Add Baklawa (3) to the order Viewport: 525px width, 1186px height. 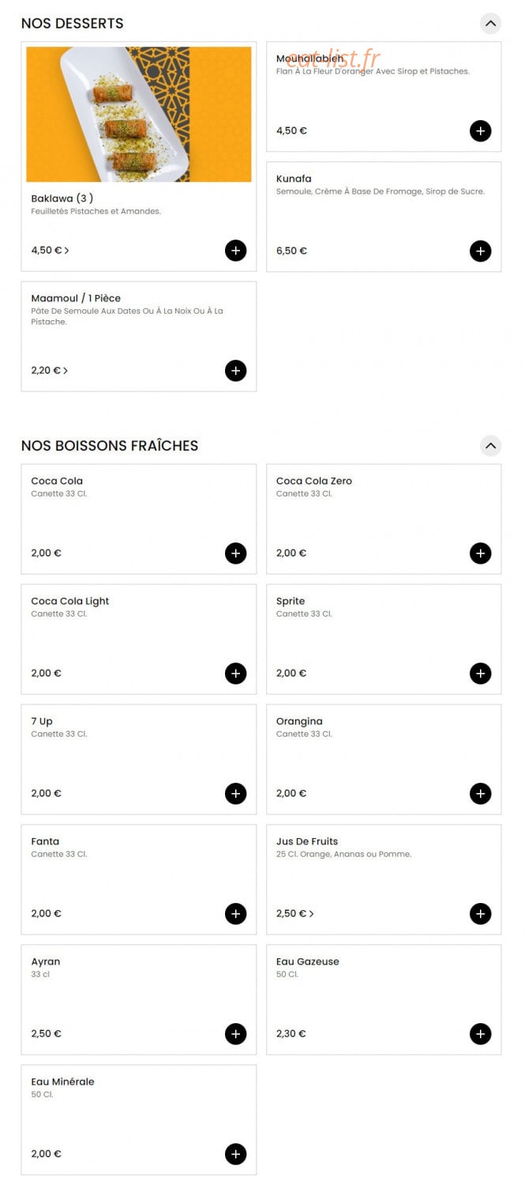click(235, 251)
